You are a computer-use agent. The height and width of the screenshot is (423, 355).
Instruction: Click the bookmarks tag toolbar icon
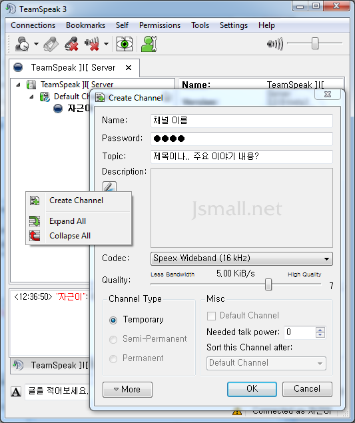(51, 44)
